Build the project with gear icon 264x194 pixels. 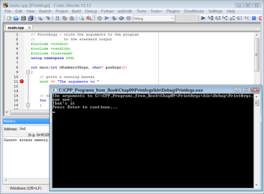(x=100, y=18)
